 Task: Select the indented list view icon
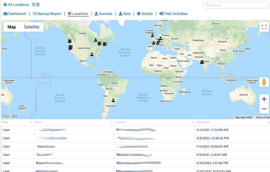pos(34,5)
